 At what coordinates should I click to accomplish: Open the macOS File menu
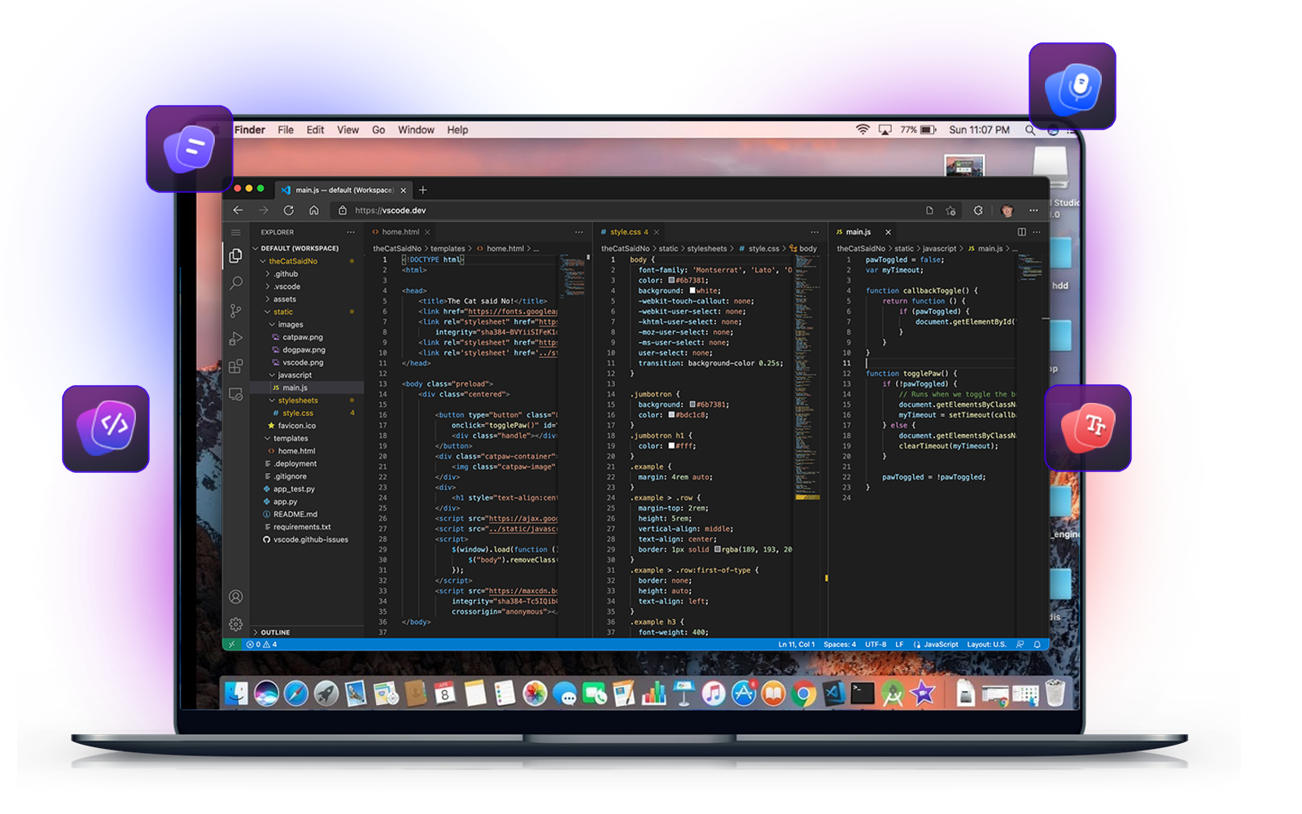286,129
